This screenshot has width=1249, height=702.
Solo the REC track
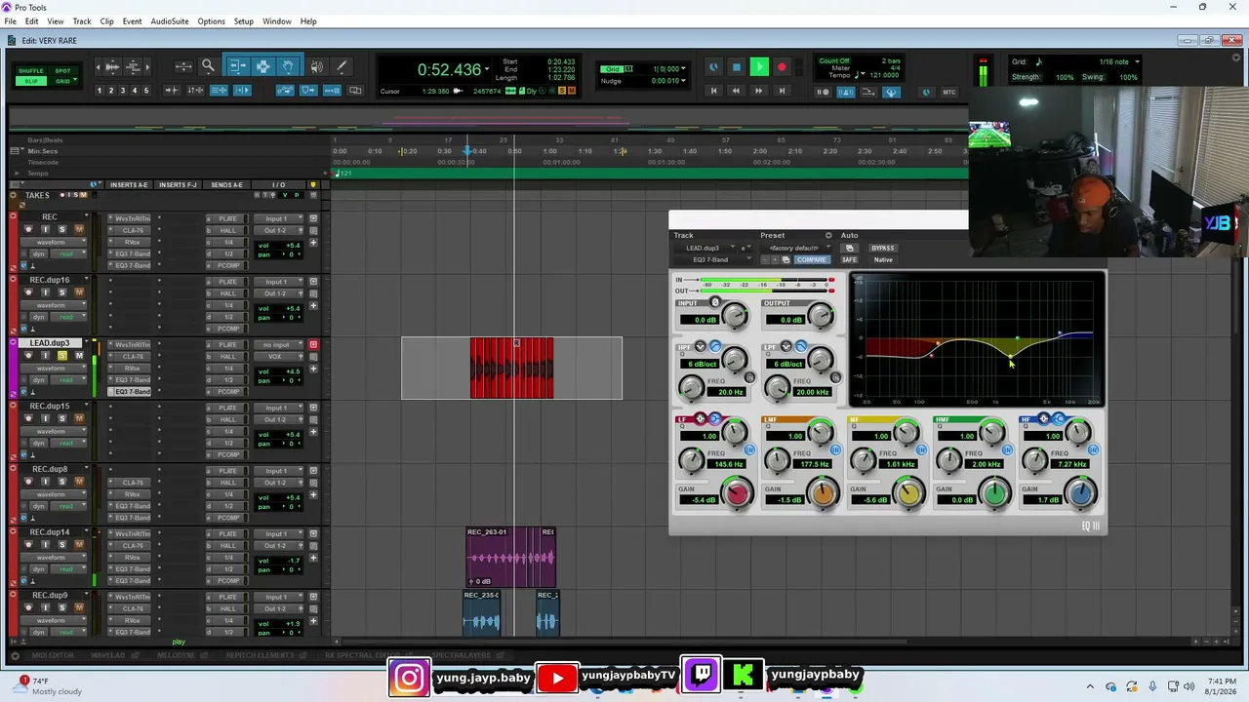point(61,229)
